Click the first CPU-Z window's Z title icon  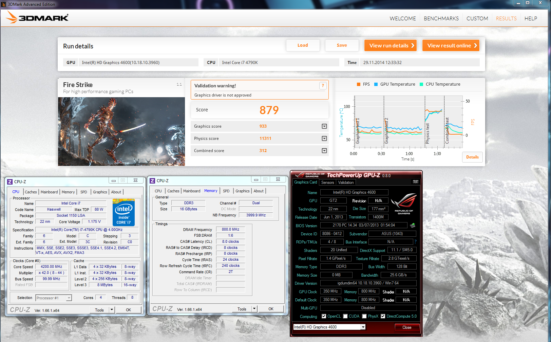coord(10,182)
